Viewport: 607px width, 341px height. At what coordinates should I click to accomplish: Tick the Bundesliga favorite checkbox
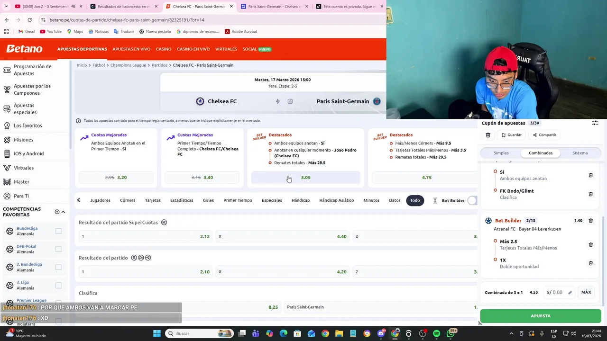(58, 231)
